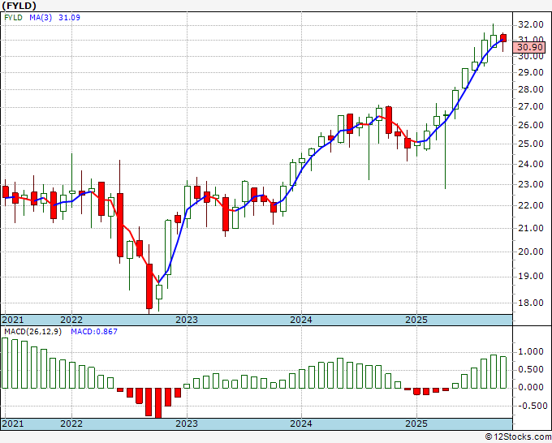Click the 20.00 price axis label
The image size is (552, 443).
click(x=531, y=252)
